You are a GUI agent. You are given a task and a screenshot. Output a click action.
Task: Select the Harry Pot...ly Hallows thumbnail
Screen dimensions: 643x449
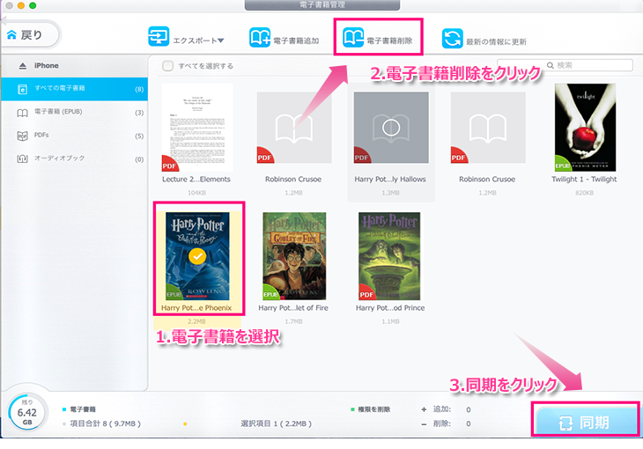coord(391,128)
